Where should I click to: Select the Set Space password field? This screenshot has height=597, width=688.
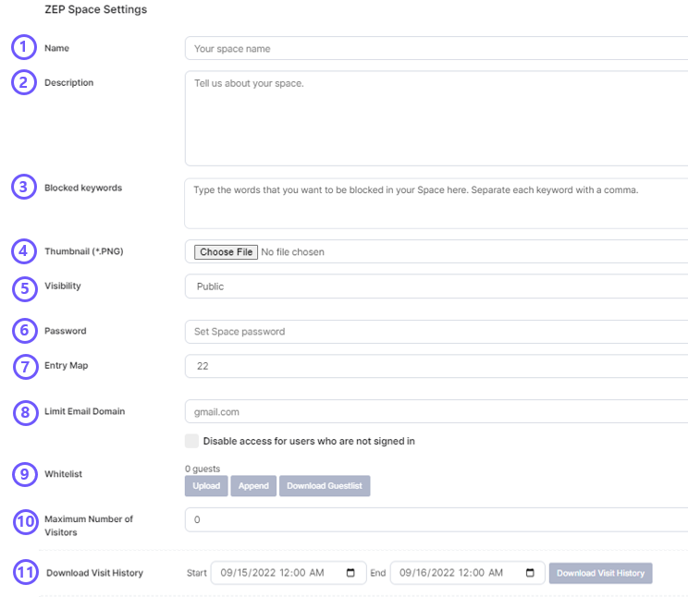tap(435, 332)
